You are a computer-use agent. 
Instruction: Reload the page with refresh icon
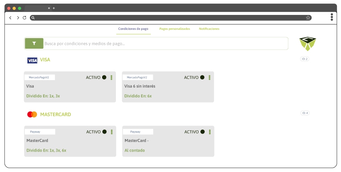coord(24,18)
